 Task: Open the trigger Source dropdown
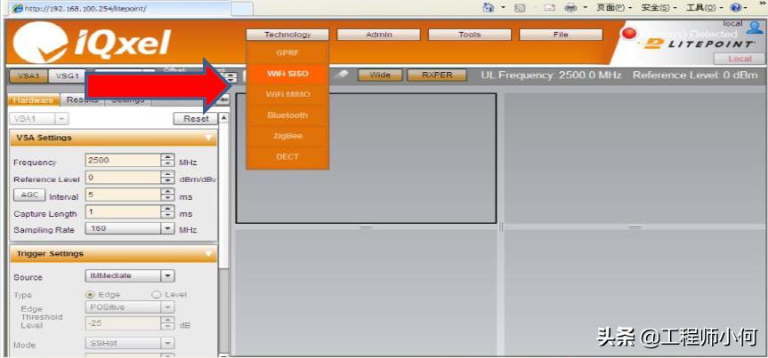(168, 276)
